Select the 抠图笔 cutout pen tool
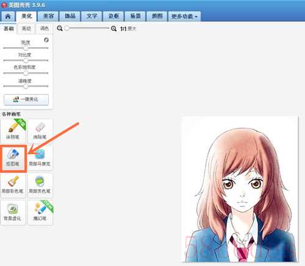Viewport: 305px width, 266px height. [x=13, y=158]
